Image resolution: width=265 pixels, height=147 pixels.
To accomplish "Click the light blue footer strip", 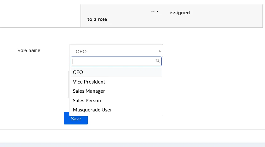I will tap(132, 145).
